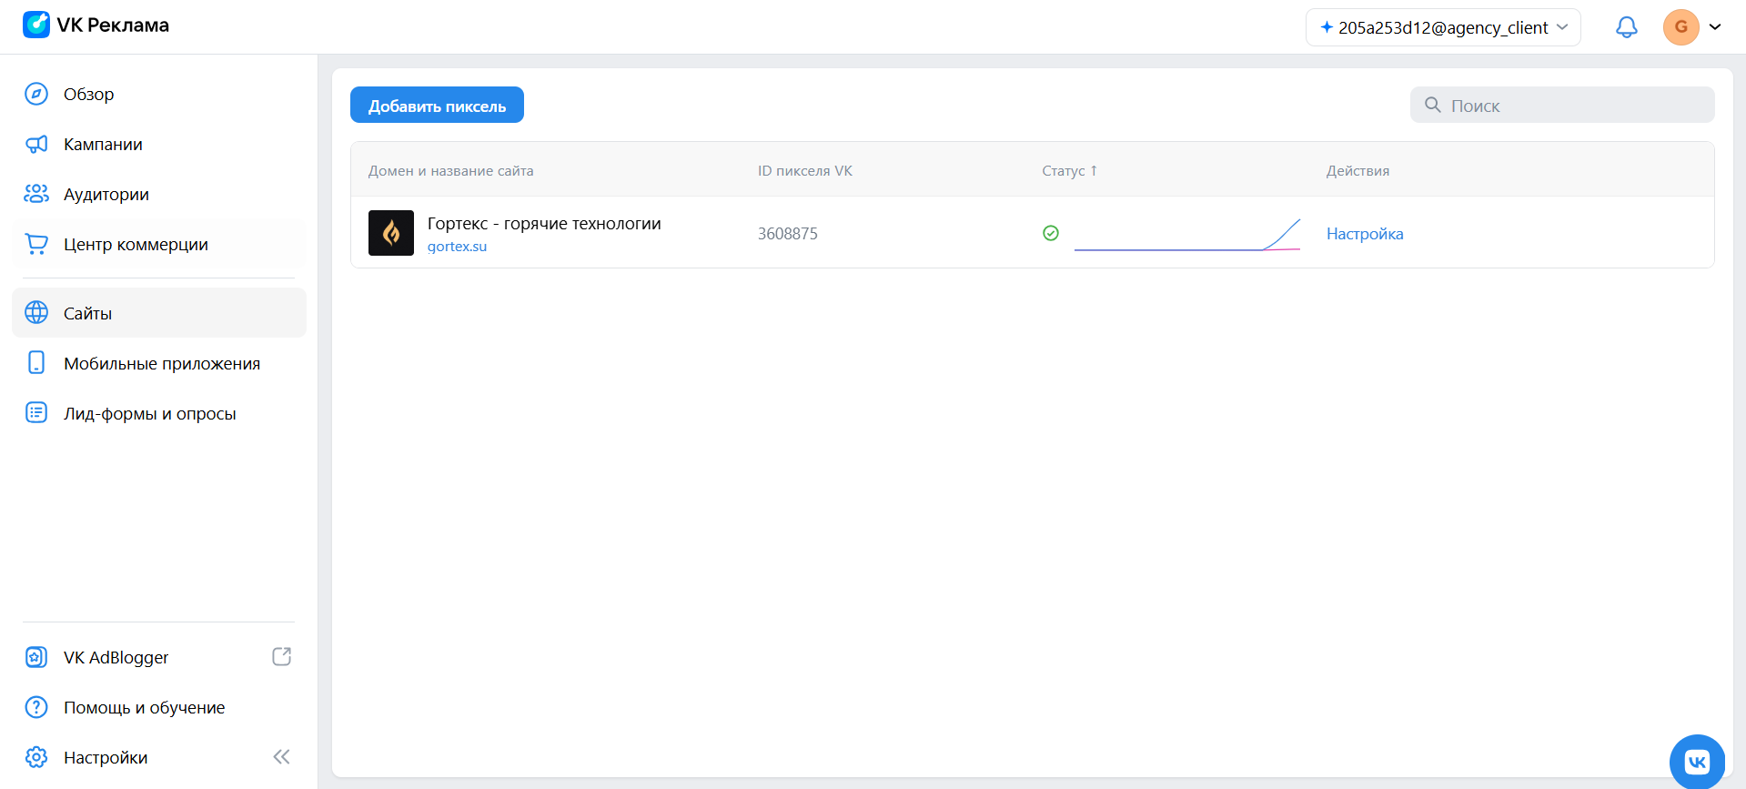Click the orange G profile avatar

[x=1681, y=27]
